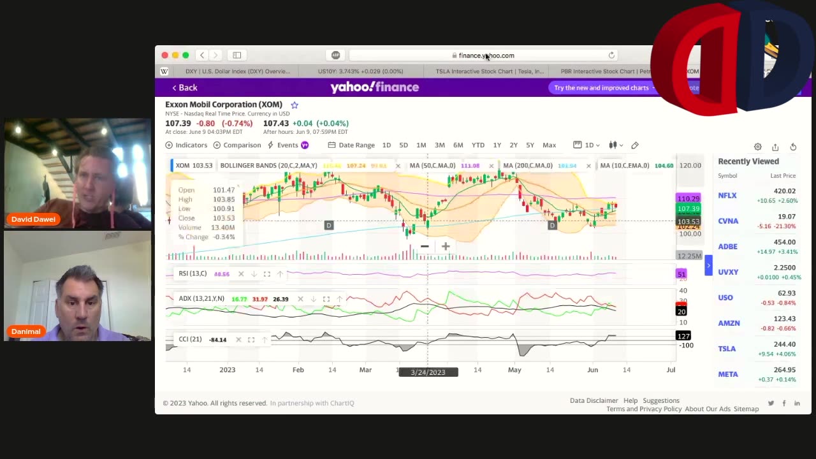Remove the Bollinger Bands indicator
The height and width of the screenshot is (459, 816).
(398, 166)
